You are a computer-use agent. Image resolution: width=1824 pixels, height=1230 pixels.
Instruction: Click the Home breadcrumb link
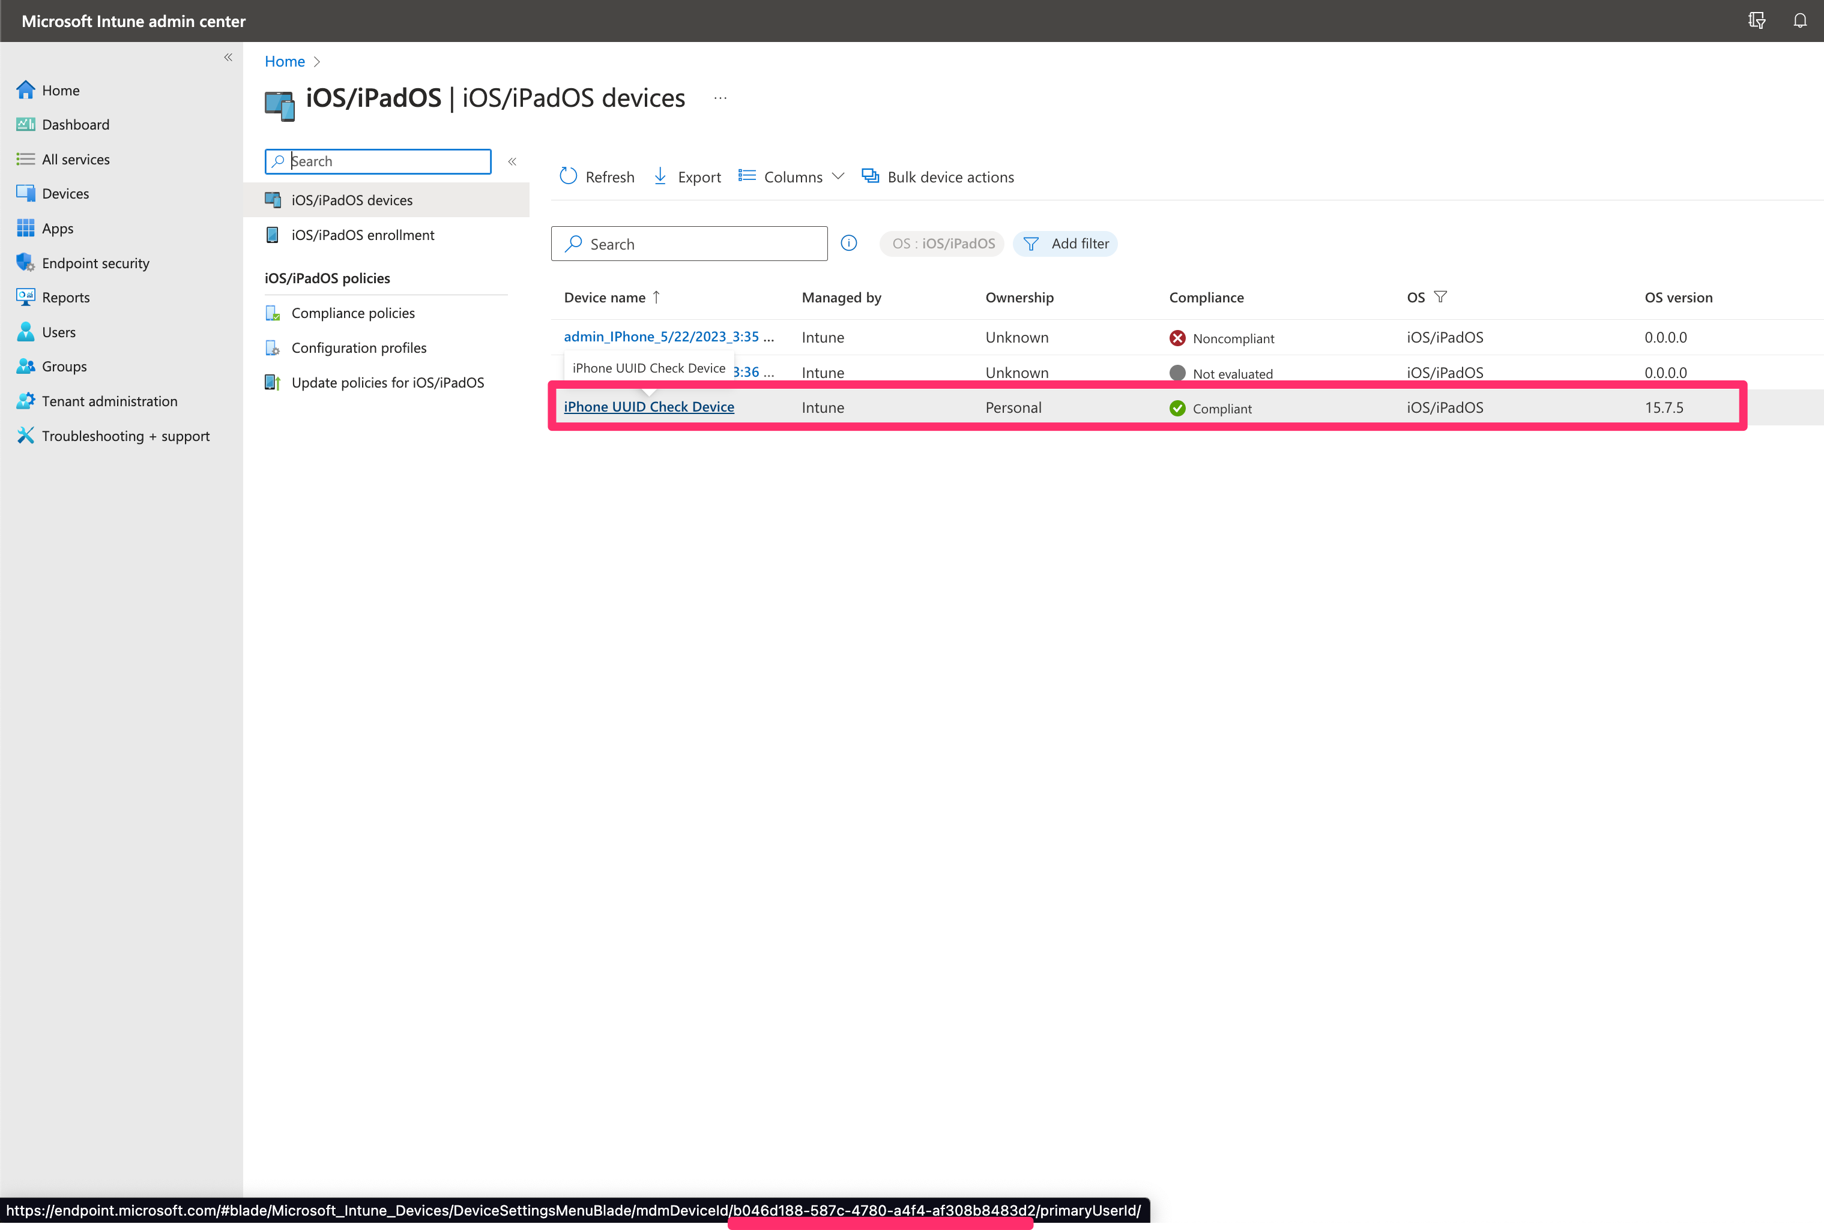(x=284, y=61)
